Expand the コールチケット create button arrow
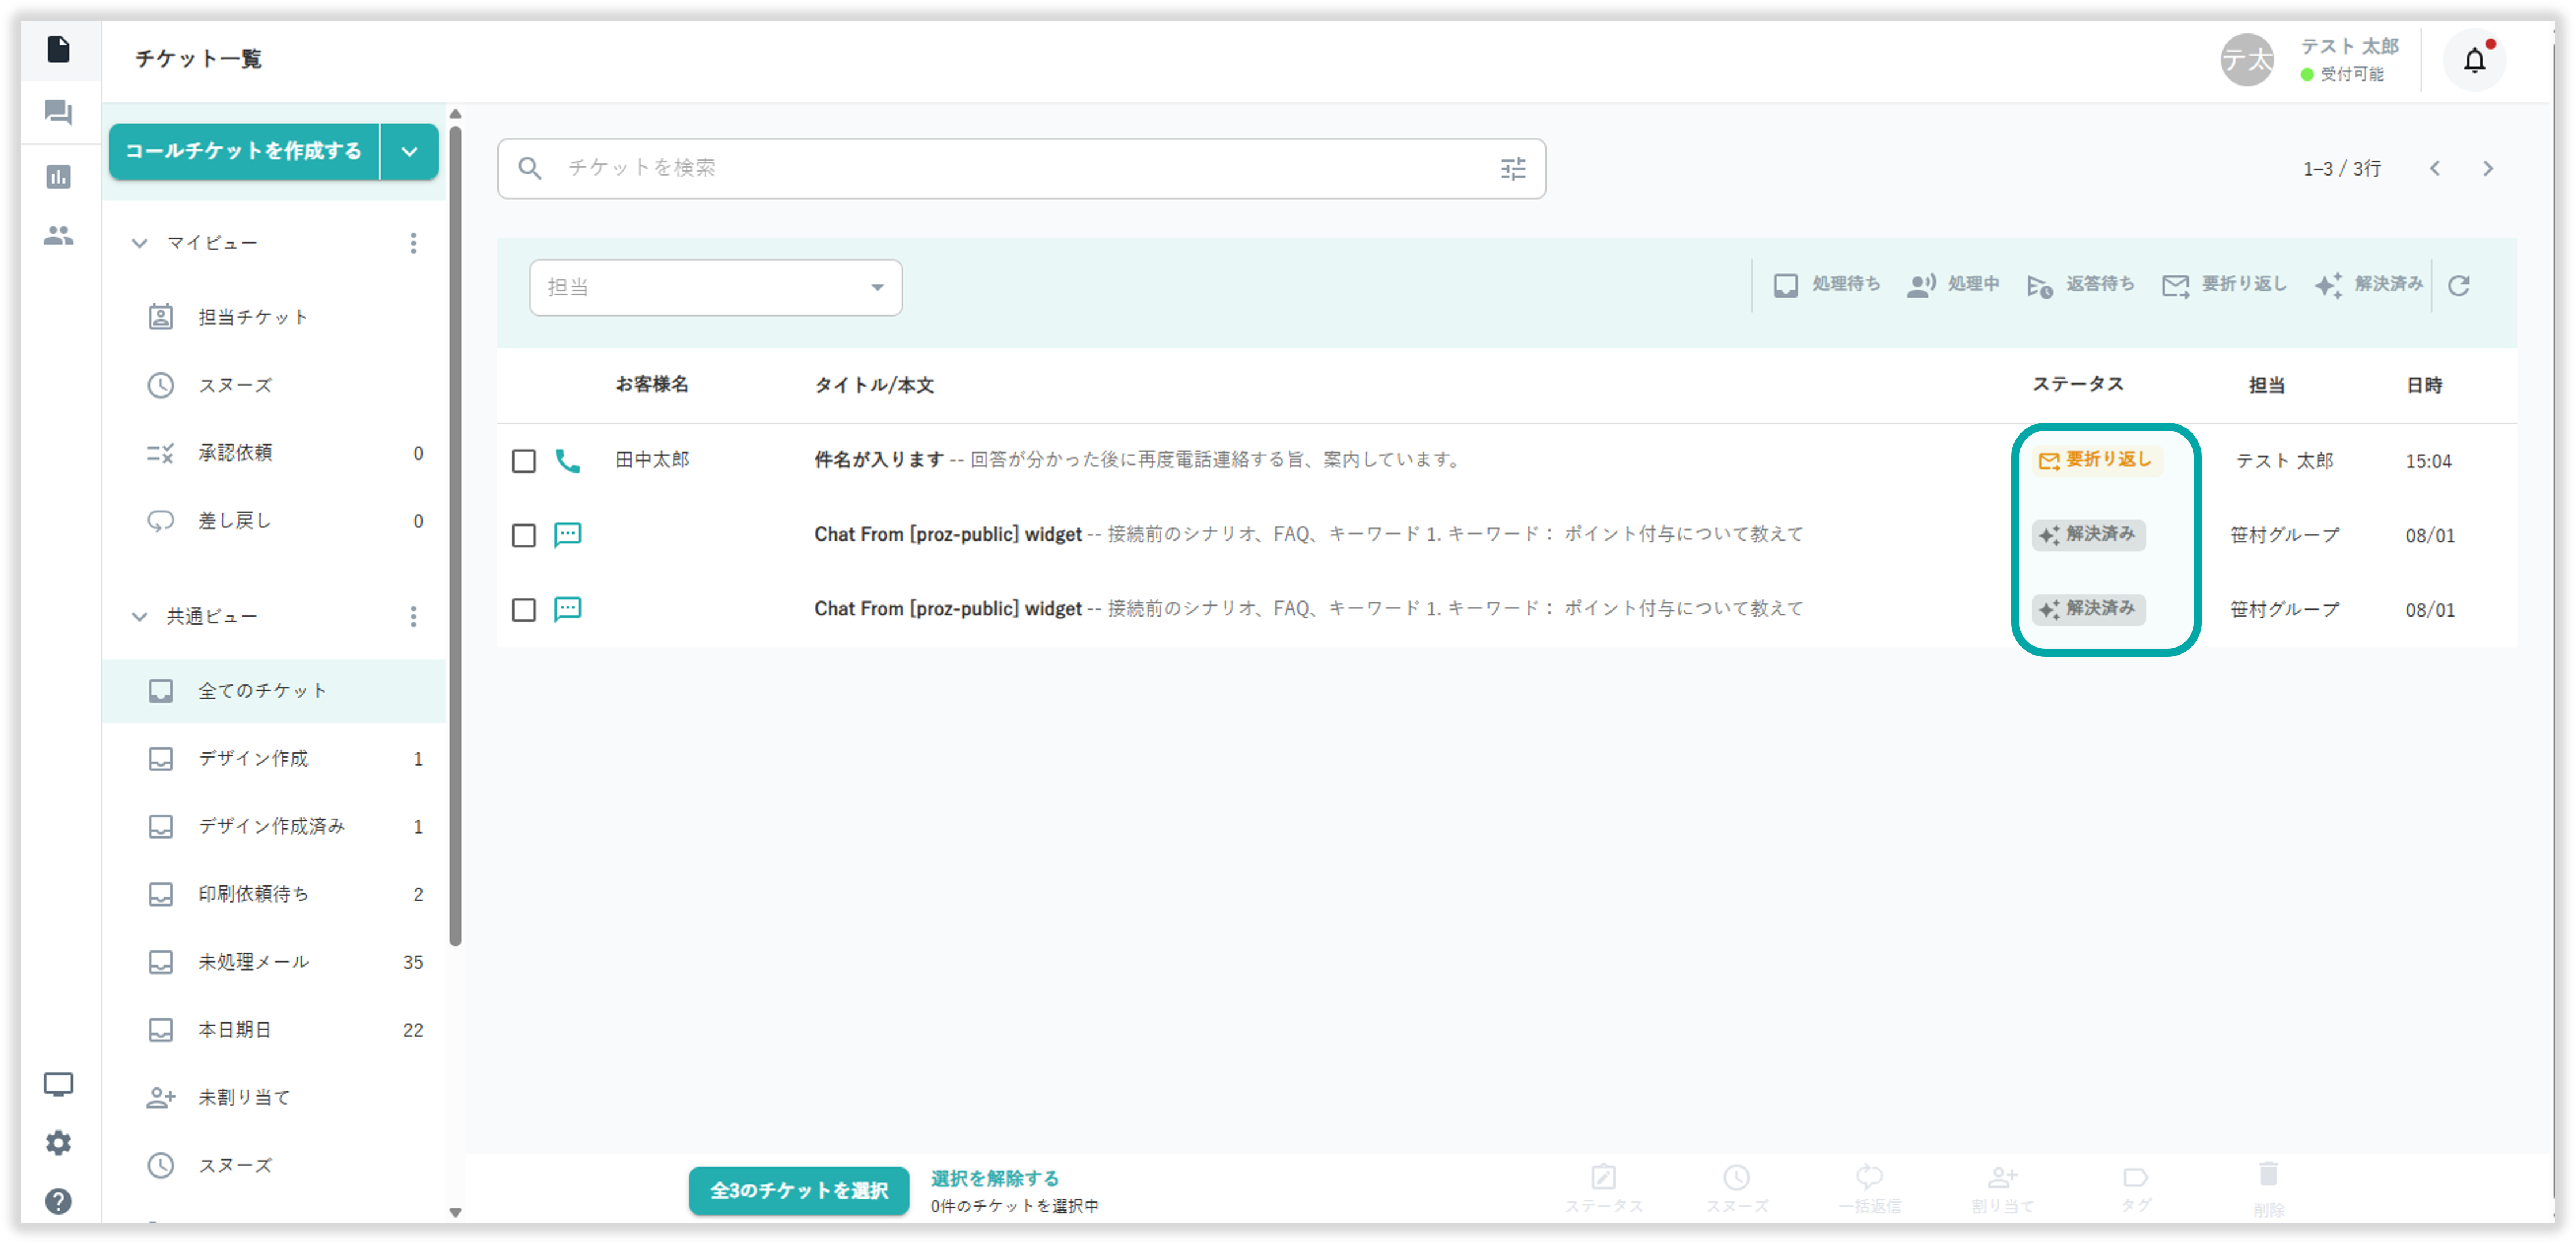 click(x=409, y=152)
